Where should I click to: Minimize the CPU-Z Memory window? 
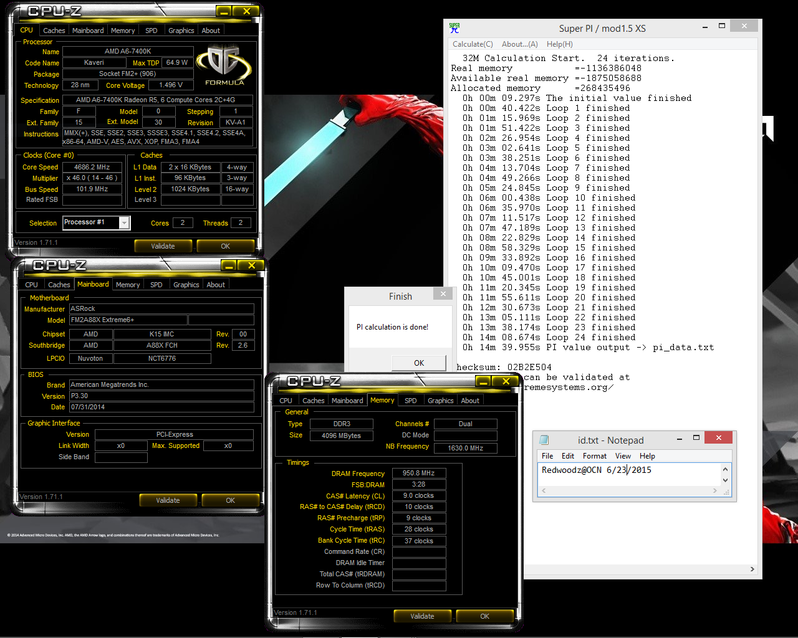[484, 381]
